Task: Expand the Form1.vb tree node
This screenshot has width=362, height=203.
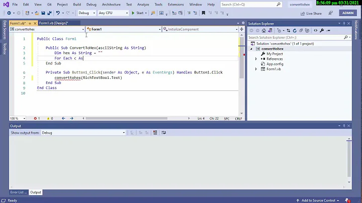Action: tap(256, 69)
